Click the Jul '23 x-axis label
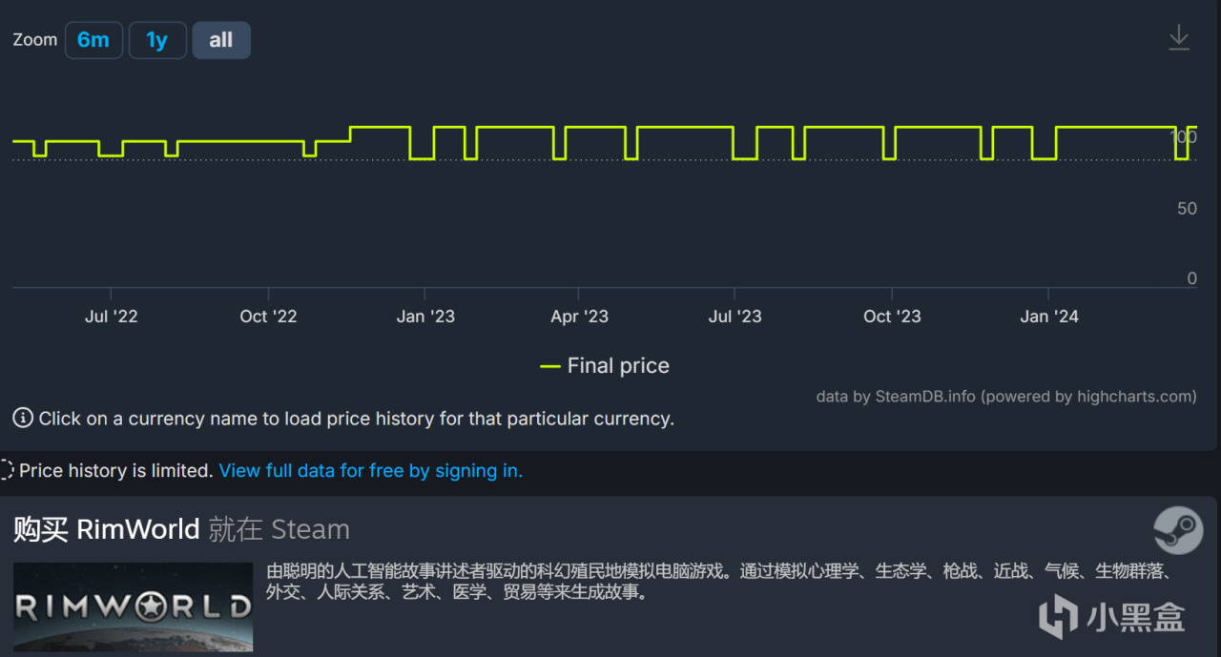This screenshot has width=1221, height=657. click(735, 317)
